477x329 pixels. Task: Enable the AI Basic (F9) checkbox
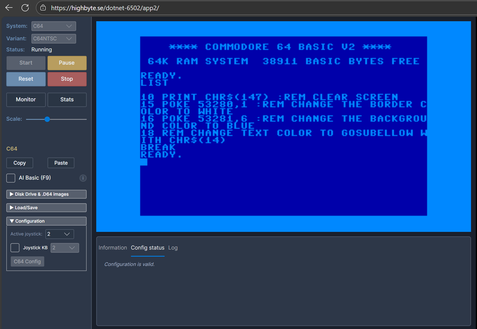pos(11,178)
